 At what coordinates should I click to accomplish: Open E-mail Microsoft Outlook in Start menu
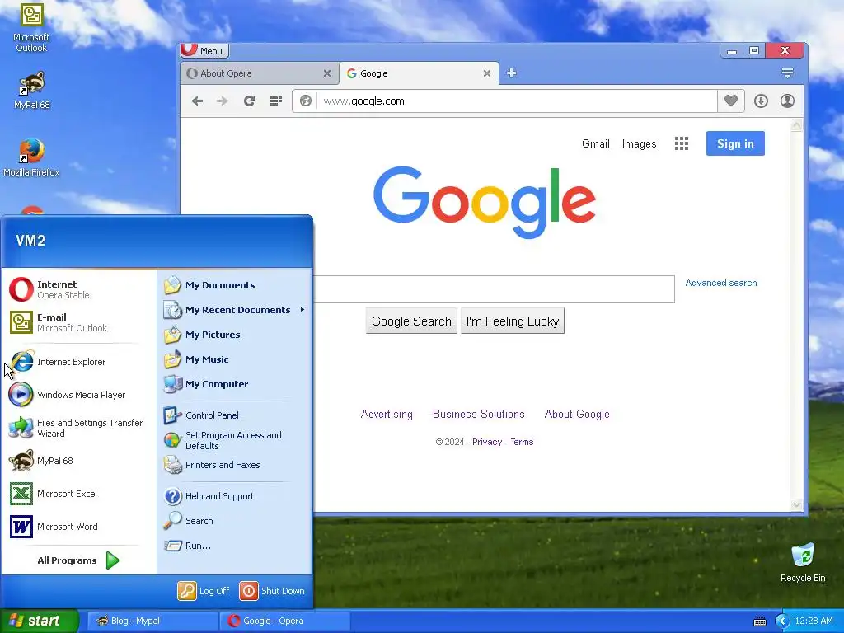[x=78, y=322]
